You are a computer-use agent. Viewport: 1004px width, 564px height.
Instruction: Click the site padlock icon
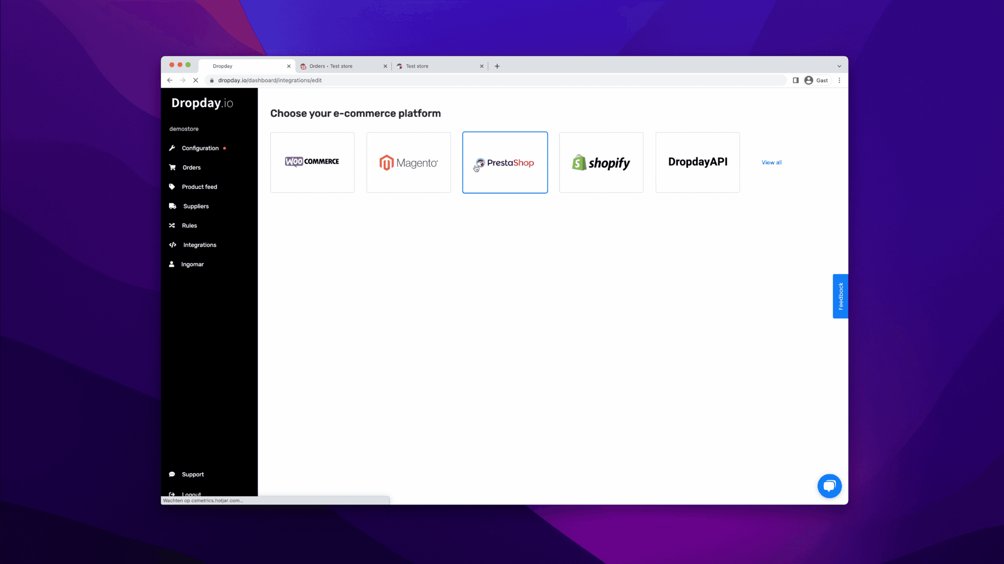point(212,80)
